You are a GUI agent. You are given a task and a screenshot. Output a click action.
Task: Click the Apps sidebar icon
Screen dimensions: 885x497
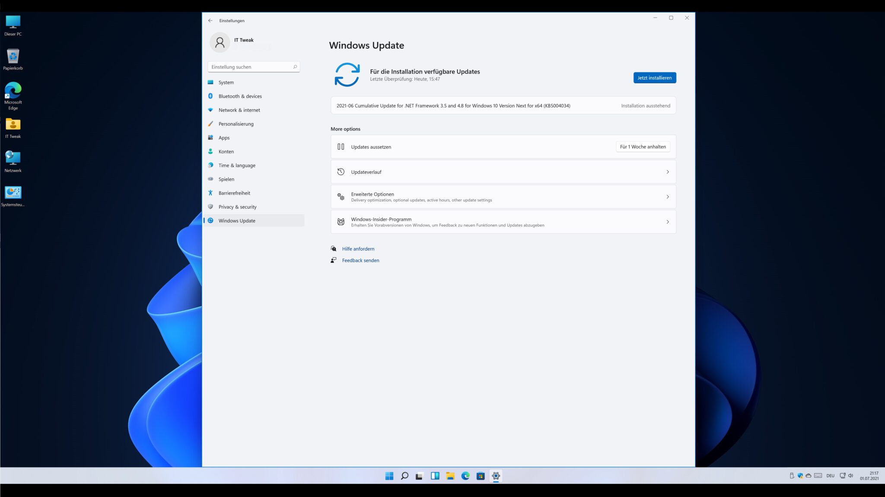click(x=210, y=137)
